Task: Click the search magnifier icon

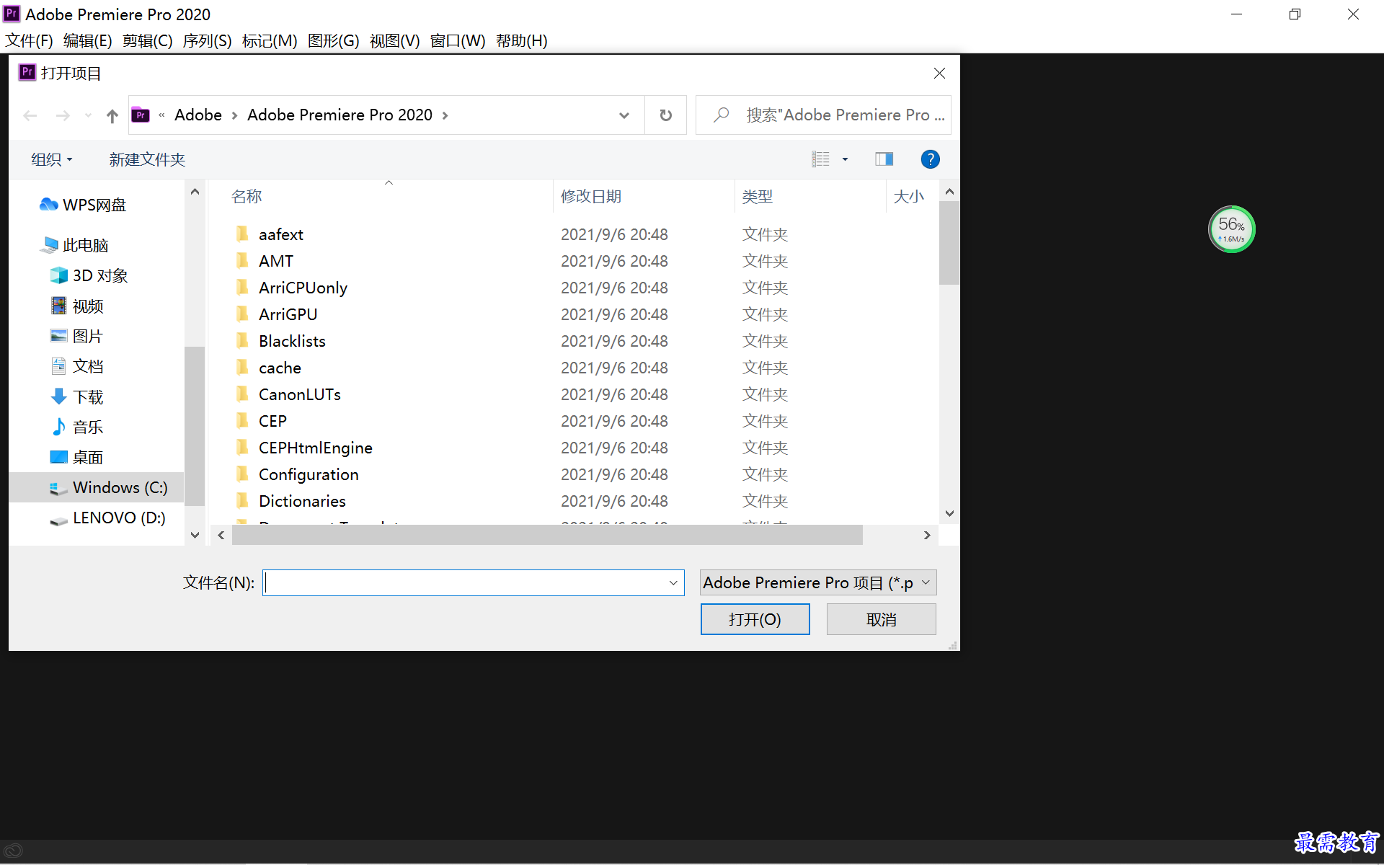Action: pos(721,115)
